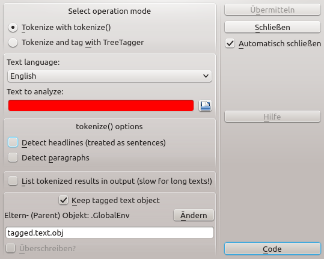Click the 'Übermitteln' submit button
This screenshot has width=324, height=259.
(272, 10)
